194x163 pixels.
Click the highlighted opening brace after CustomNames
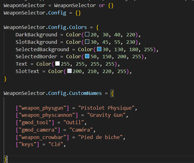[x=112, y=93]
